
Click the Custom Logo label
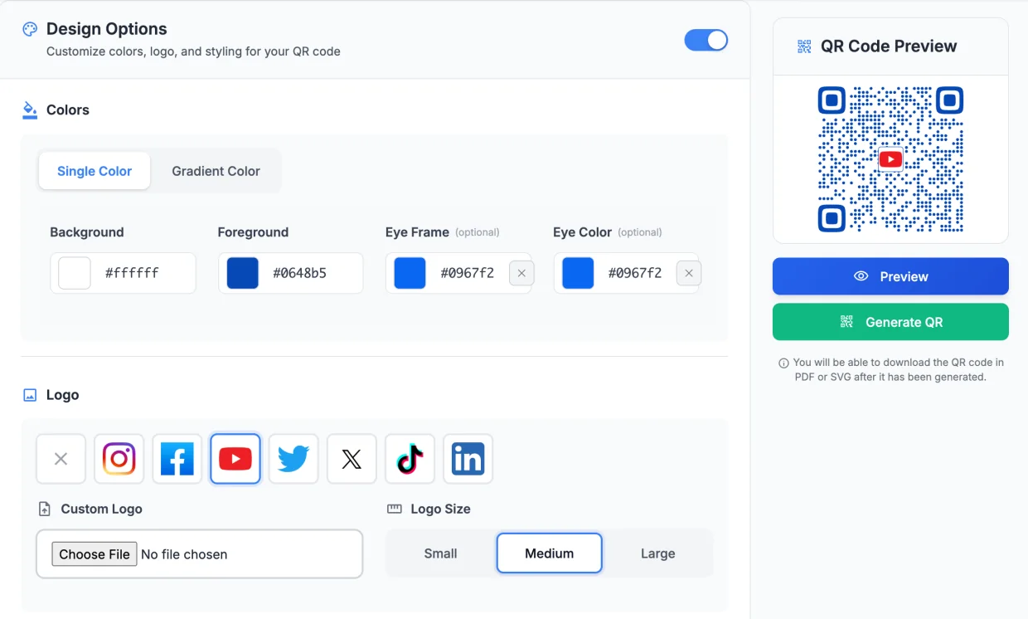(101, 509)
